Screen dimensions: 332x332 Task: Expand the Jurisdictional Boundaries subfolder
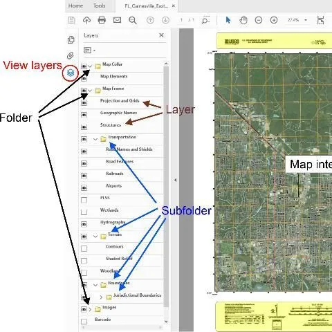101,297
